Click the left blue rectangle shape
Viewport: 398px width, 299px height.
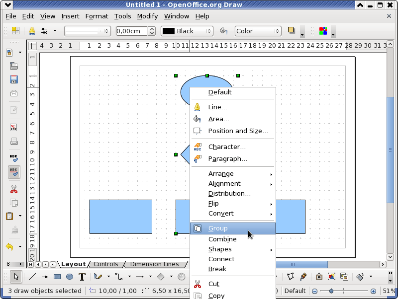(x=121, y=217)
